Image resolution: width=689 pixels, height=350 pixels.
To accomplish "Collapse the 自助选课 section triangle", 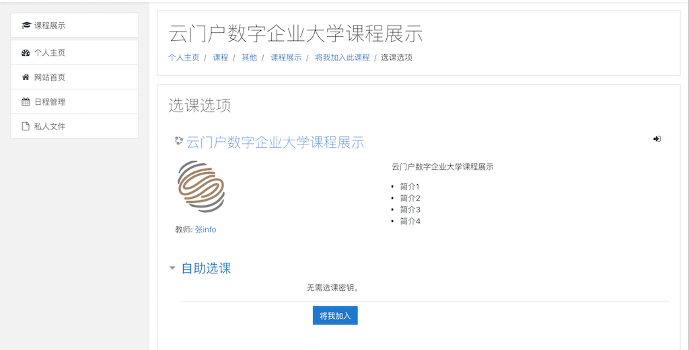I will click(172, 268).
